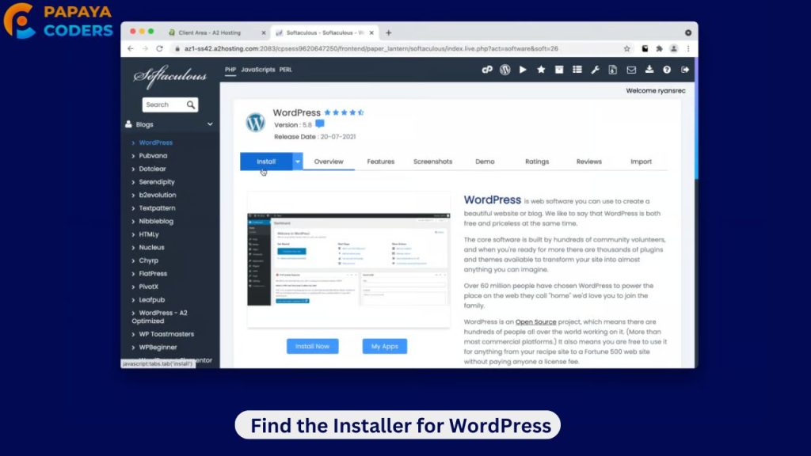The height and width of the screenshot is (456, 811).
Task: Open Chrome three-dot menu
Action: pyautogui.click(x=688, y=48)
